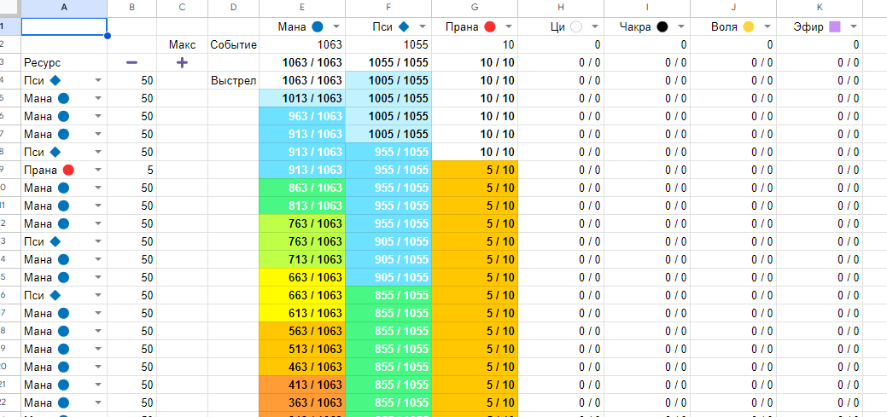Click the Макс label cell

182,44
